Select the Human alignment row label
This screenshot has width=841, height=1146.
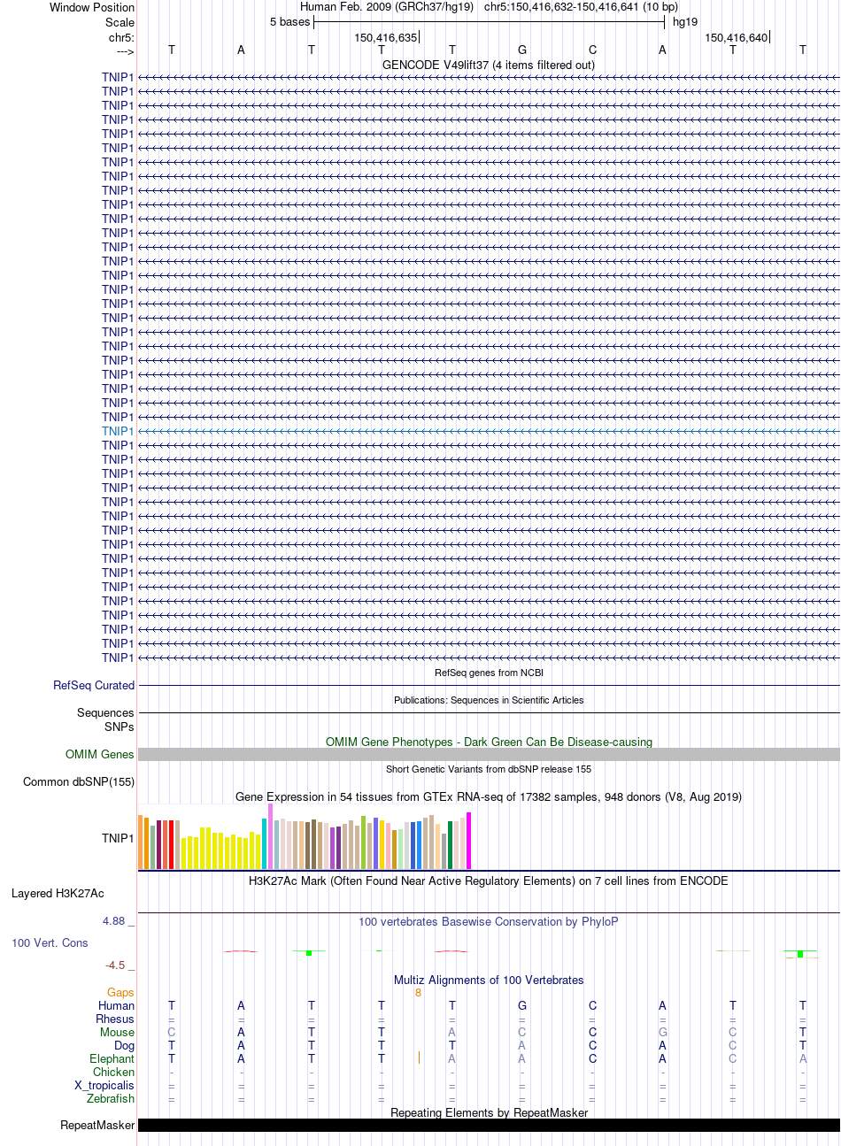117,1006
